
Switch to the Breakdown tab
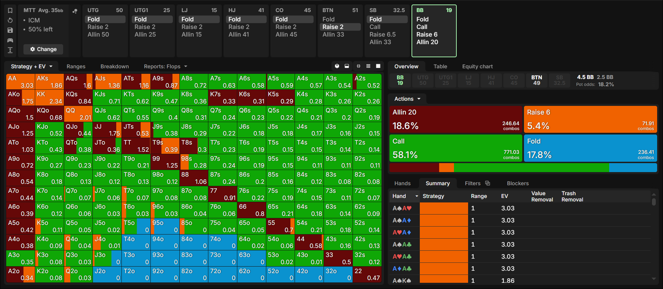[115, 67]
